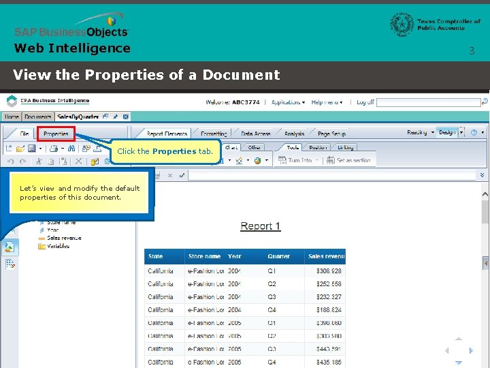Click the Redo arrow icon
This screenshot has width=490, height=368.
point(22,162)
